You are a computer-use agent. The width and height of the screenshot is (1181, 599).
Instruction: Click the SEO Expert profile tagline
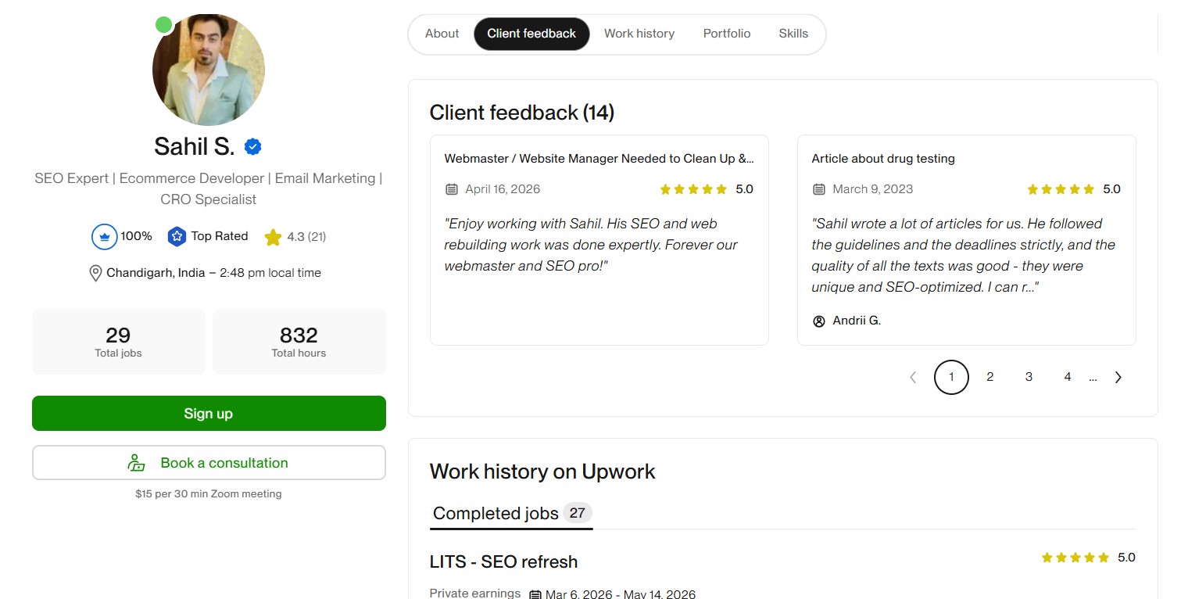(209, 188)
